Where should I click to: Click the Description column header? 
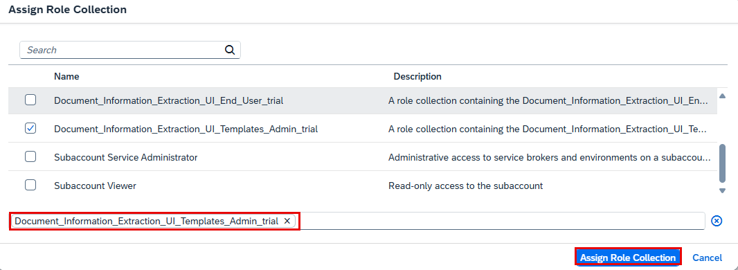coord(417,76)
